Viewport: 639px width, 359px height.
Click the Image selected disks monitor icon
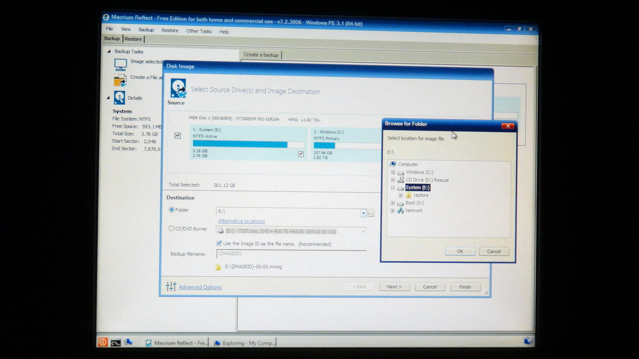120,64
